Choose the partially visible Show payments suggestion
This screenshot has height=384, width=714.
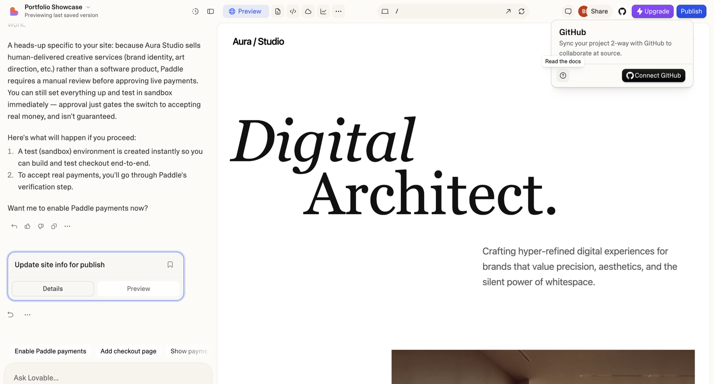pos(189,351)
